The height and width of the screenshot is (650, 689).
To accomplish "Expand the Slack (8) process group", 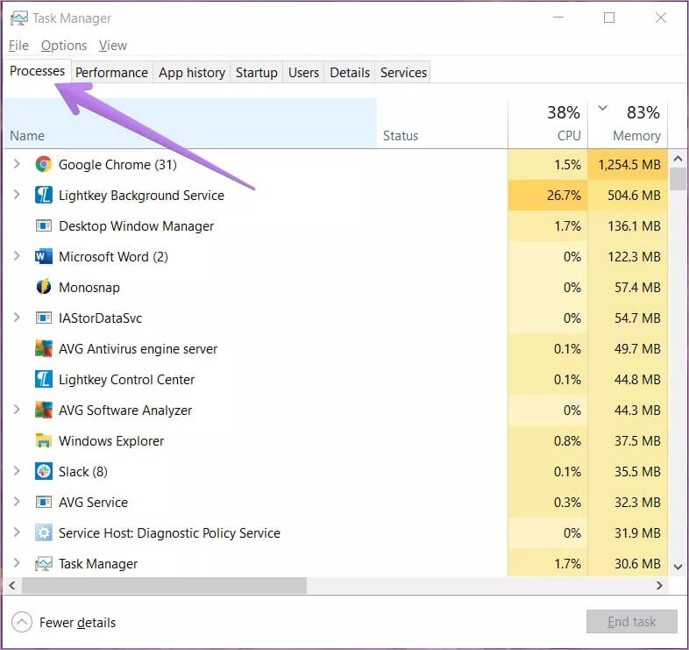I will point(17,471).
